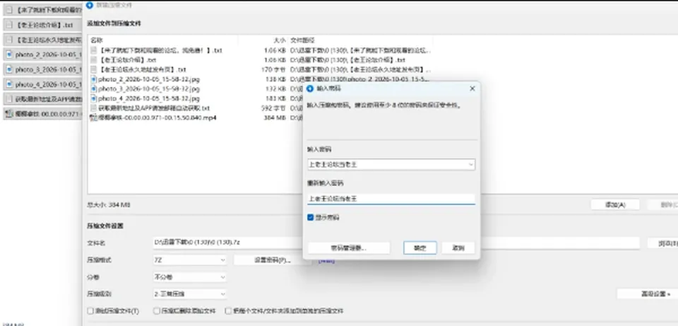
Task: Enable delete original files after compression checkbox
Action: pyautogui.click(x=157, y=311)
